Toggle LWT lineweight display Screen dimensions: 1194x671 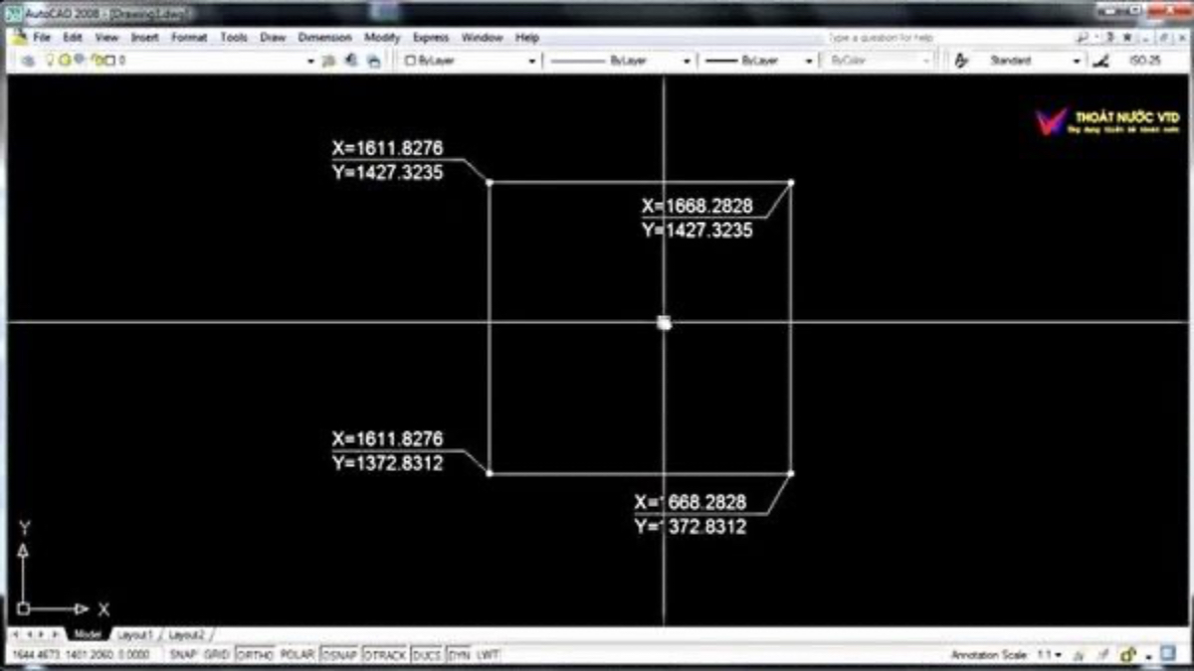(x=488, y=655)
